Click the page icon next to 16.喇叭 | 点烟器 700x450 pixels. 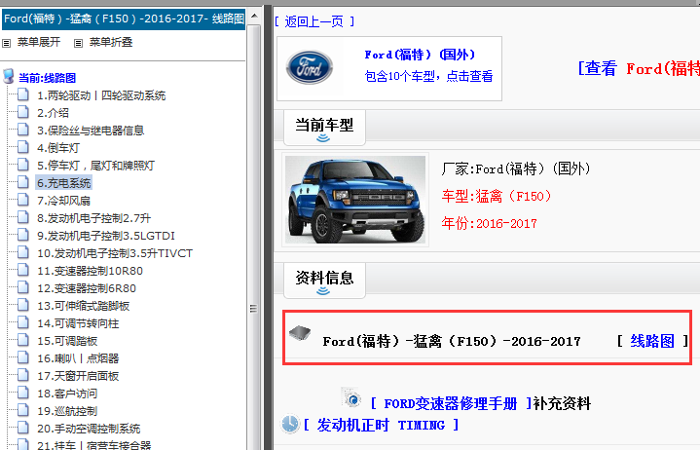tap(23, 357)
